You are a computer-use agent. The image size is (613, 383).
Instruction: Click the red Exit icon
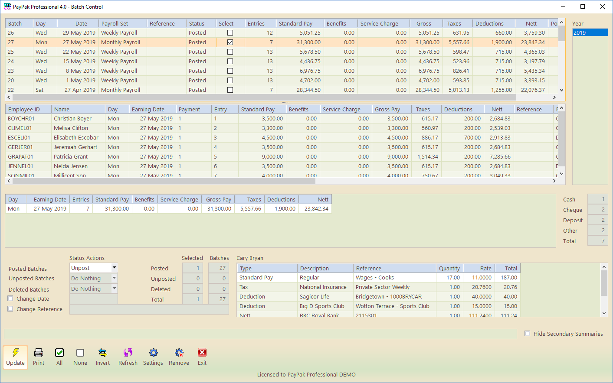pos(202,353)
